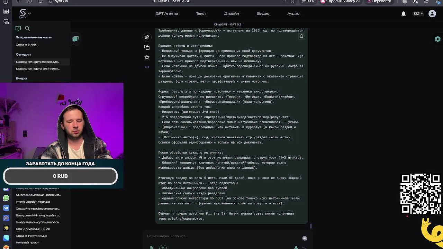This screenshot has width=443, height=249.
Task: Click the 90% zoom indicator
Action: (308, 1)
